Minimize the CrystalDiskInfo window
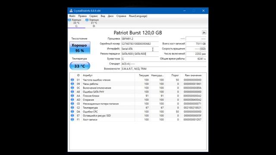 [x=184, y=11]
